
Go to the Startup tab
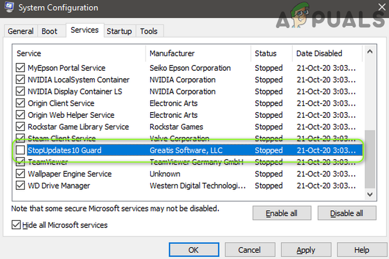click(119, 31)
